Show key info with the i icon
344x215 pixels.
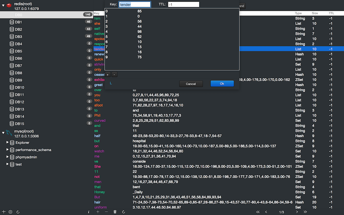point(88,212)
